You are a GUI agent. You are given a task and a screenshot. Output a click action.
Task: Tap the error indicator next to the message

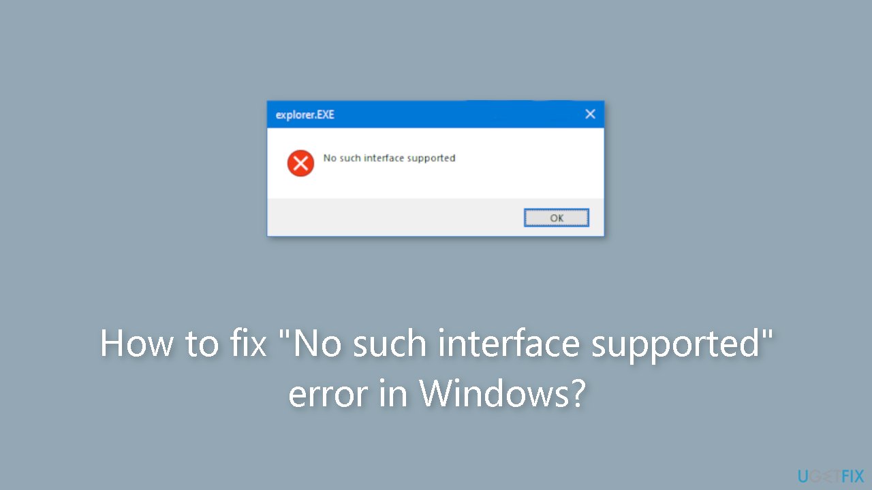pos(300,163)
